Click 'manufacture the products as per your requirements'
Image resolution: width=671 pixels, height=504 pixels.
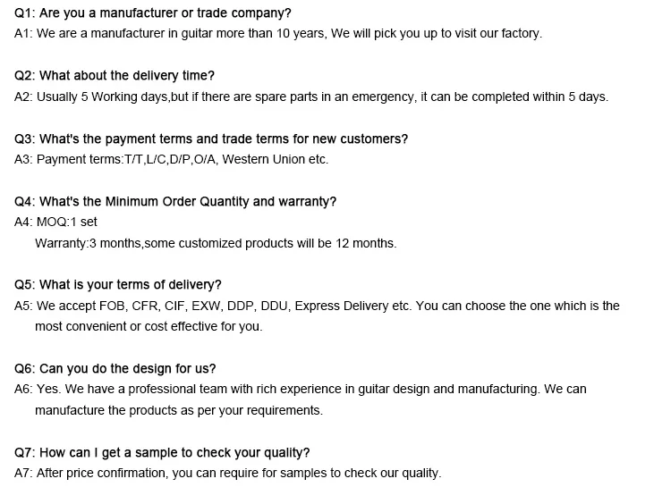179,410
